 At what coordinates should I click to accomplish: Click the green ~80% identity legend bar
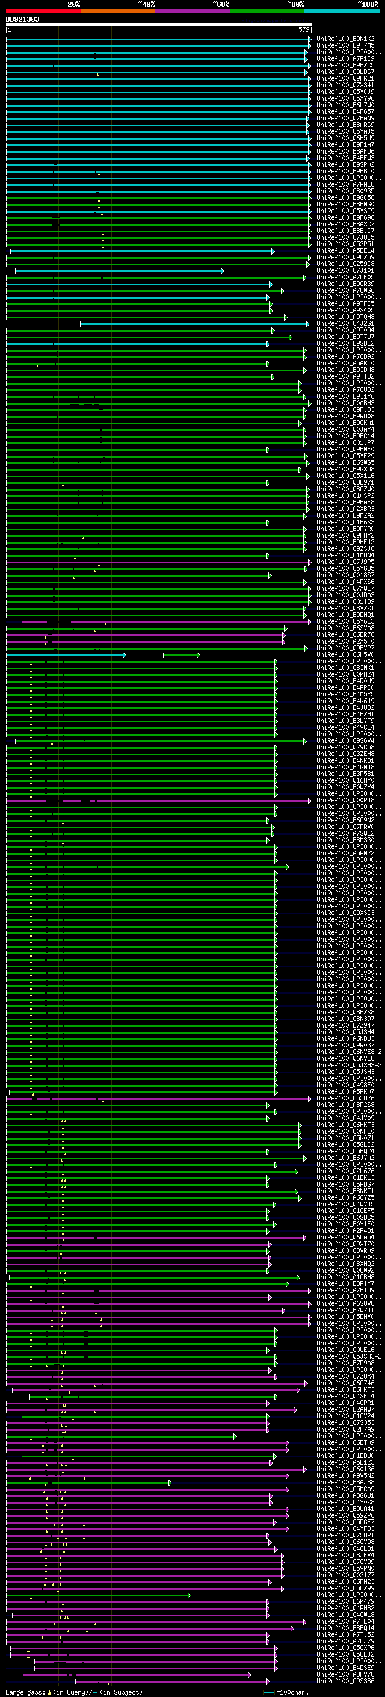pyautogui.click(x=267, y=11)
